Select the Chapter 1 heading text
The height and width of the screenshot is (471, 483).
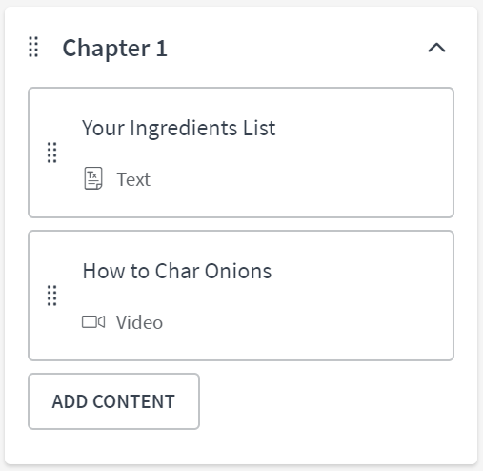coord(114,48)
